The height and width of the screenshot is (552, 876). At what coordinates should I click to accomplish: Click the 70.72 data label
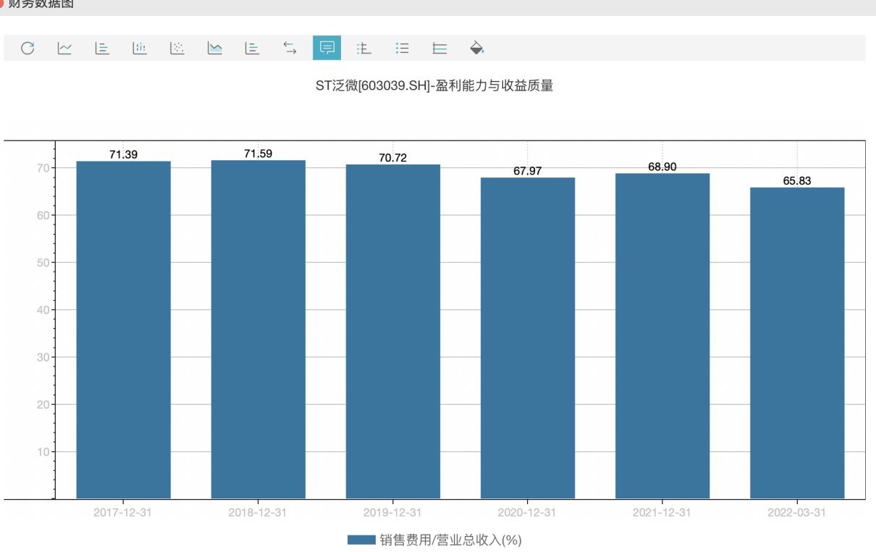393,158
